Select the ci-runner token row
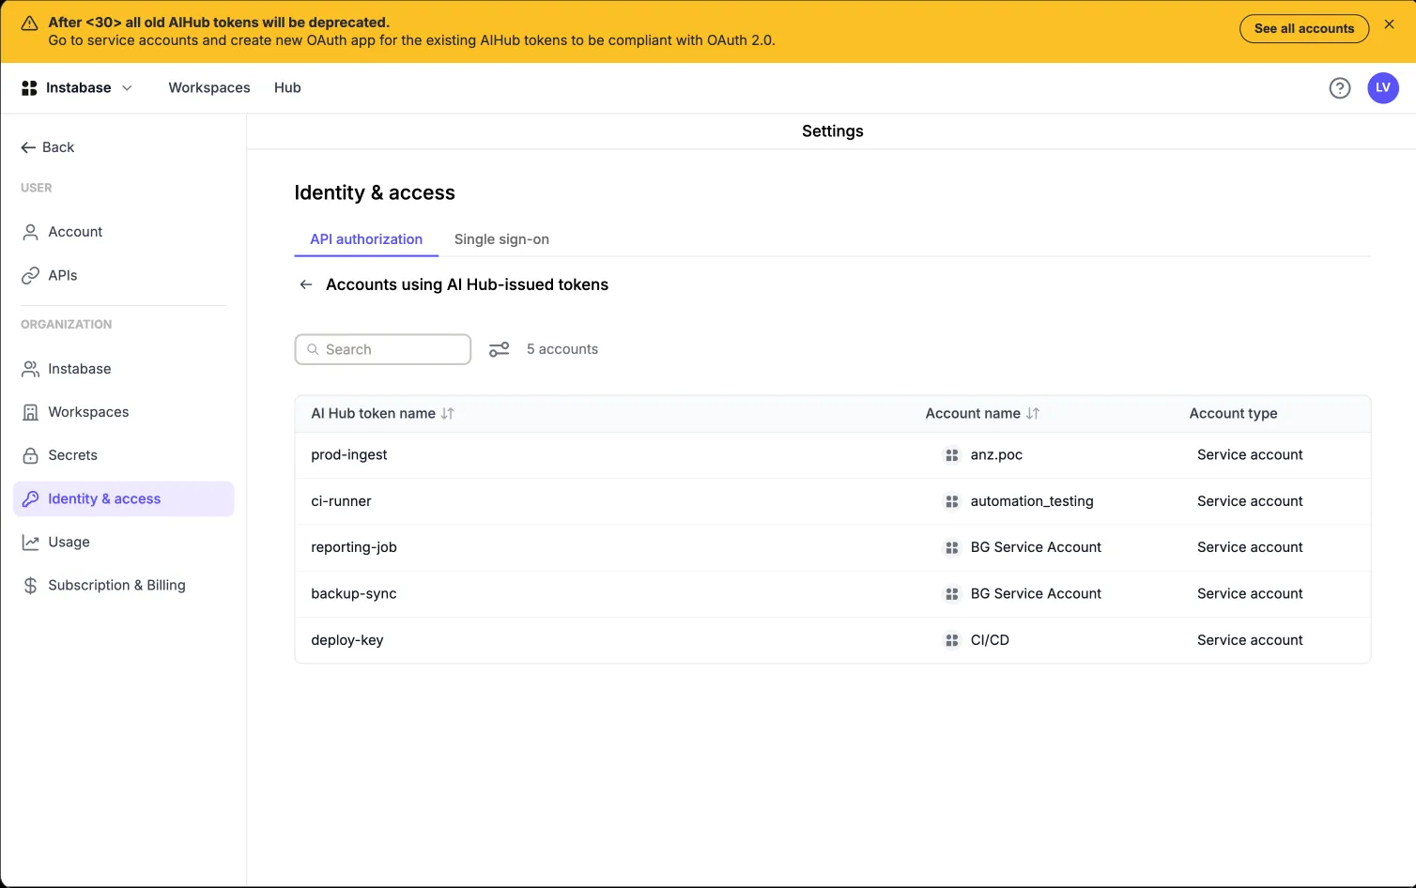Image resolution: width=1416 pixels, height=888 pixels. tap(833, 501)
